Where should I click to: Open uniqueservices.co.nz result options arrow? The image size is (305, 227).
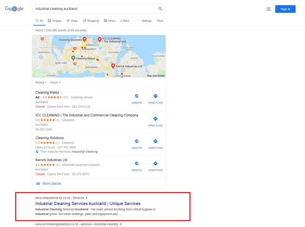(x=87, y=198)
